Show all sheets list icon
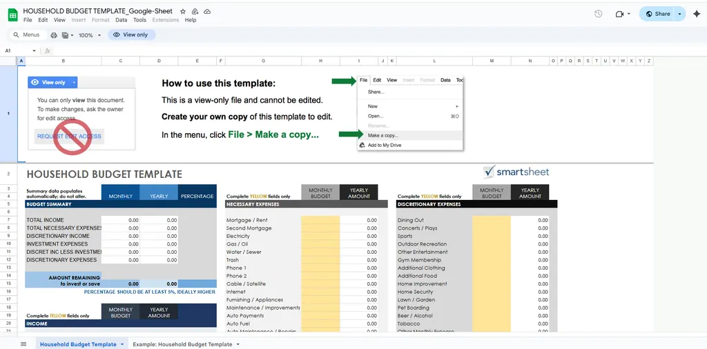This screenshot has width=707, height=349. click(x=23, y=343)
